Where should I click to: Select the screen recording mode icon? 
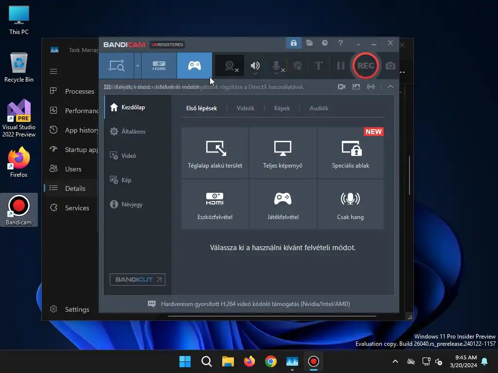point(117,66)
